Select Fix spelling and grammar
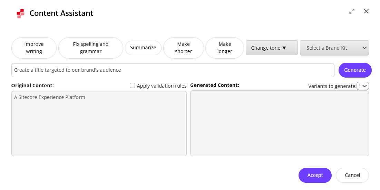The height and width of the screenshot is (190, 380). click(x=91, y=48)
